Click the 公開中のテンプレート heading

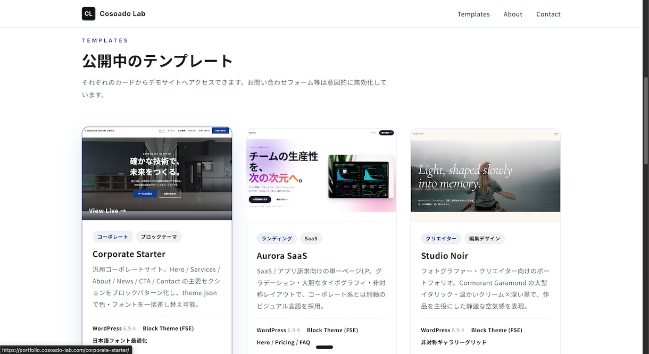157,61
